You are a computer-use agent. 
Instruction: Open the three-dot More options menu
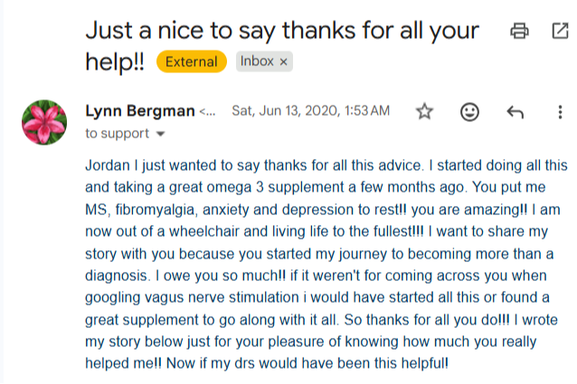pyautogui.click(x=560, y=111)
